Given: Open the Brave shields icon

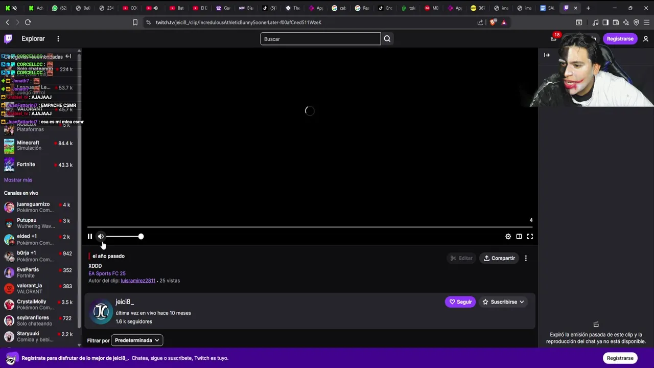Looking at the screenshot, I should (x=493, y=22).
